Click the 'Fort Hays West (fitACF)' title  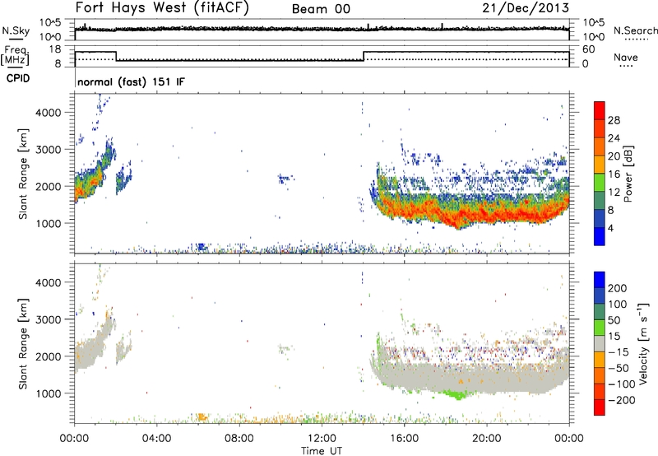162,7
